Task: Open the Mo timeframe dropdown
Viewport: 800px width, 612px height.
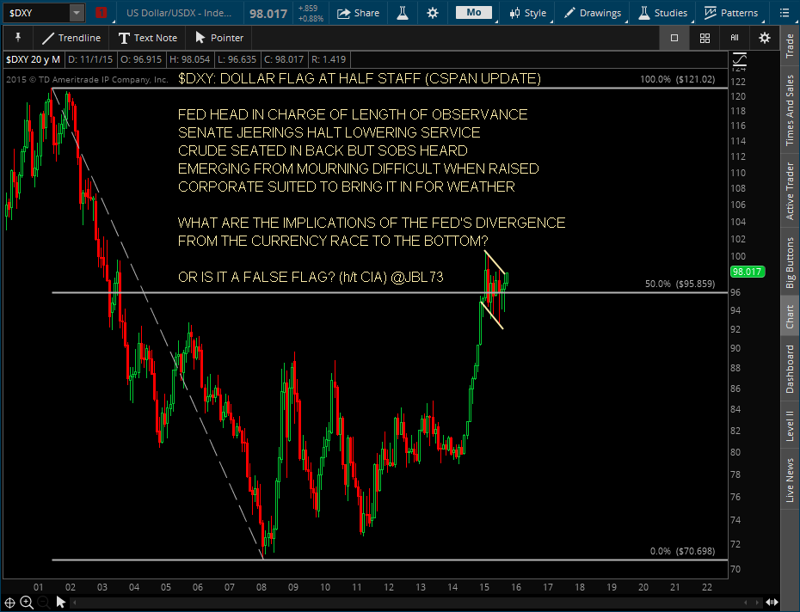Action: pyautogui.click(x=474, y=13)
